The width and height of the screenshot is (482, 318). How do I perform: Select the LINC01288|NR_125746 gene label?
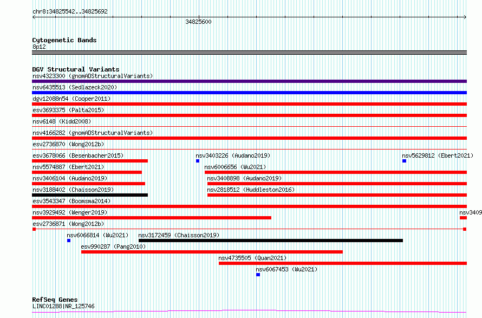click(x=63, y=306)
